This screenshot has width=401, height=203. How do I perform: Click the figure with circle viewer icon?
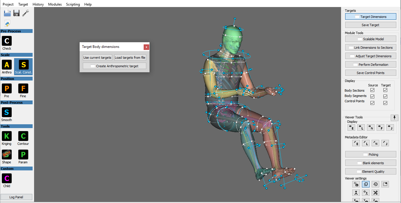click(366, 193)
